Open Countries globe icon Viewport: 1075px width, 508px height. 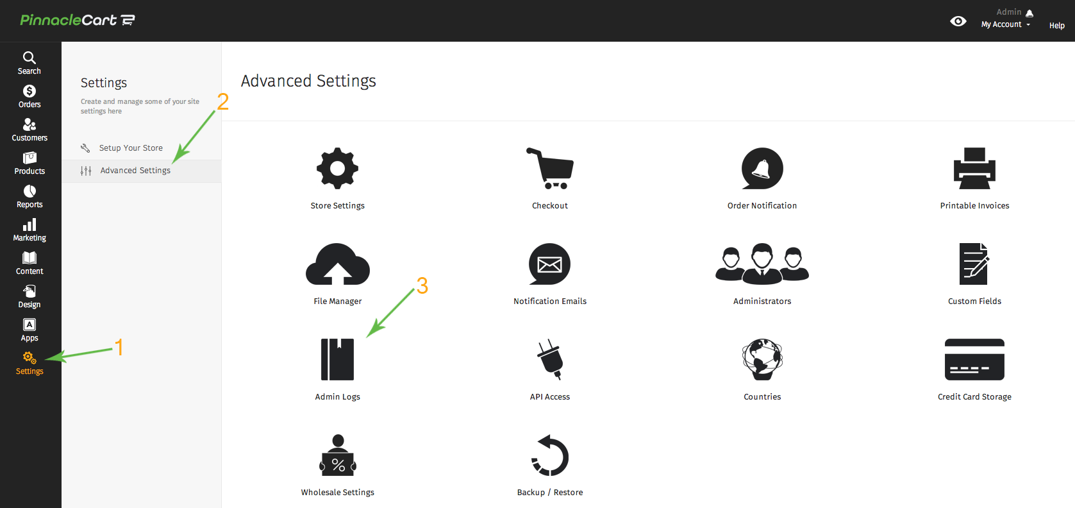762,359
